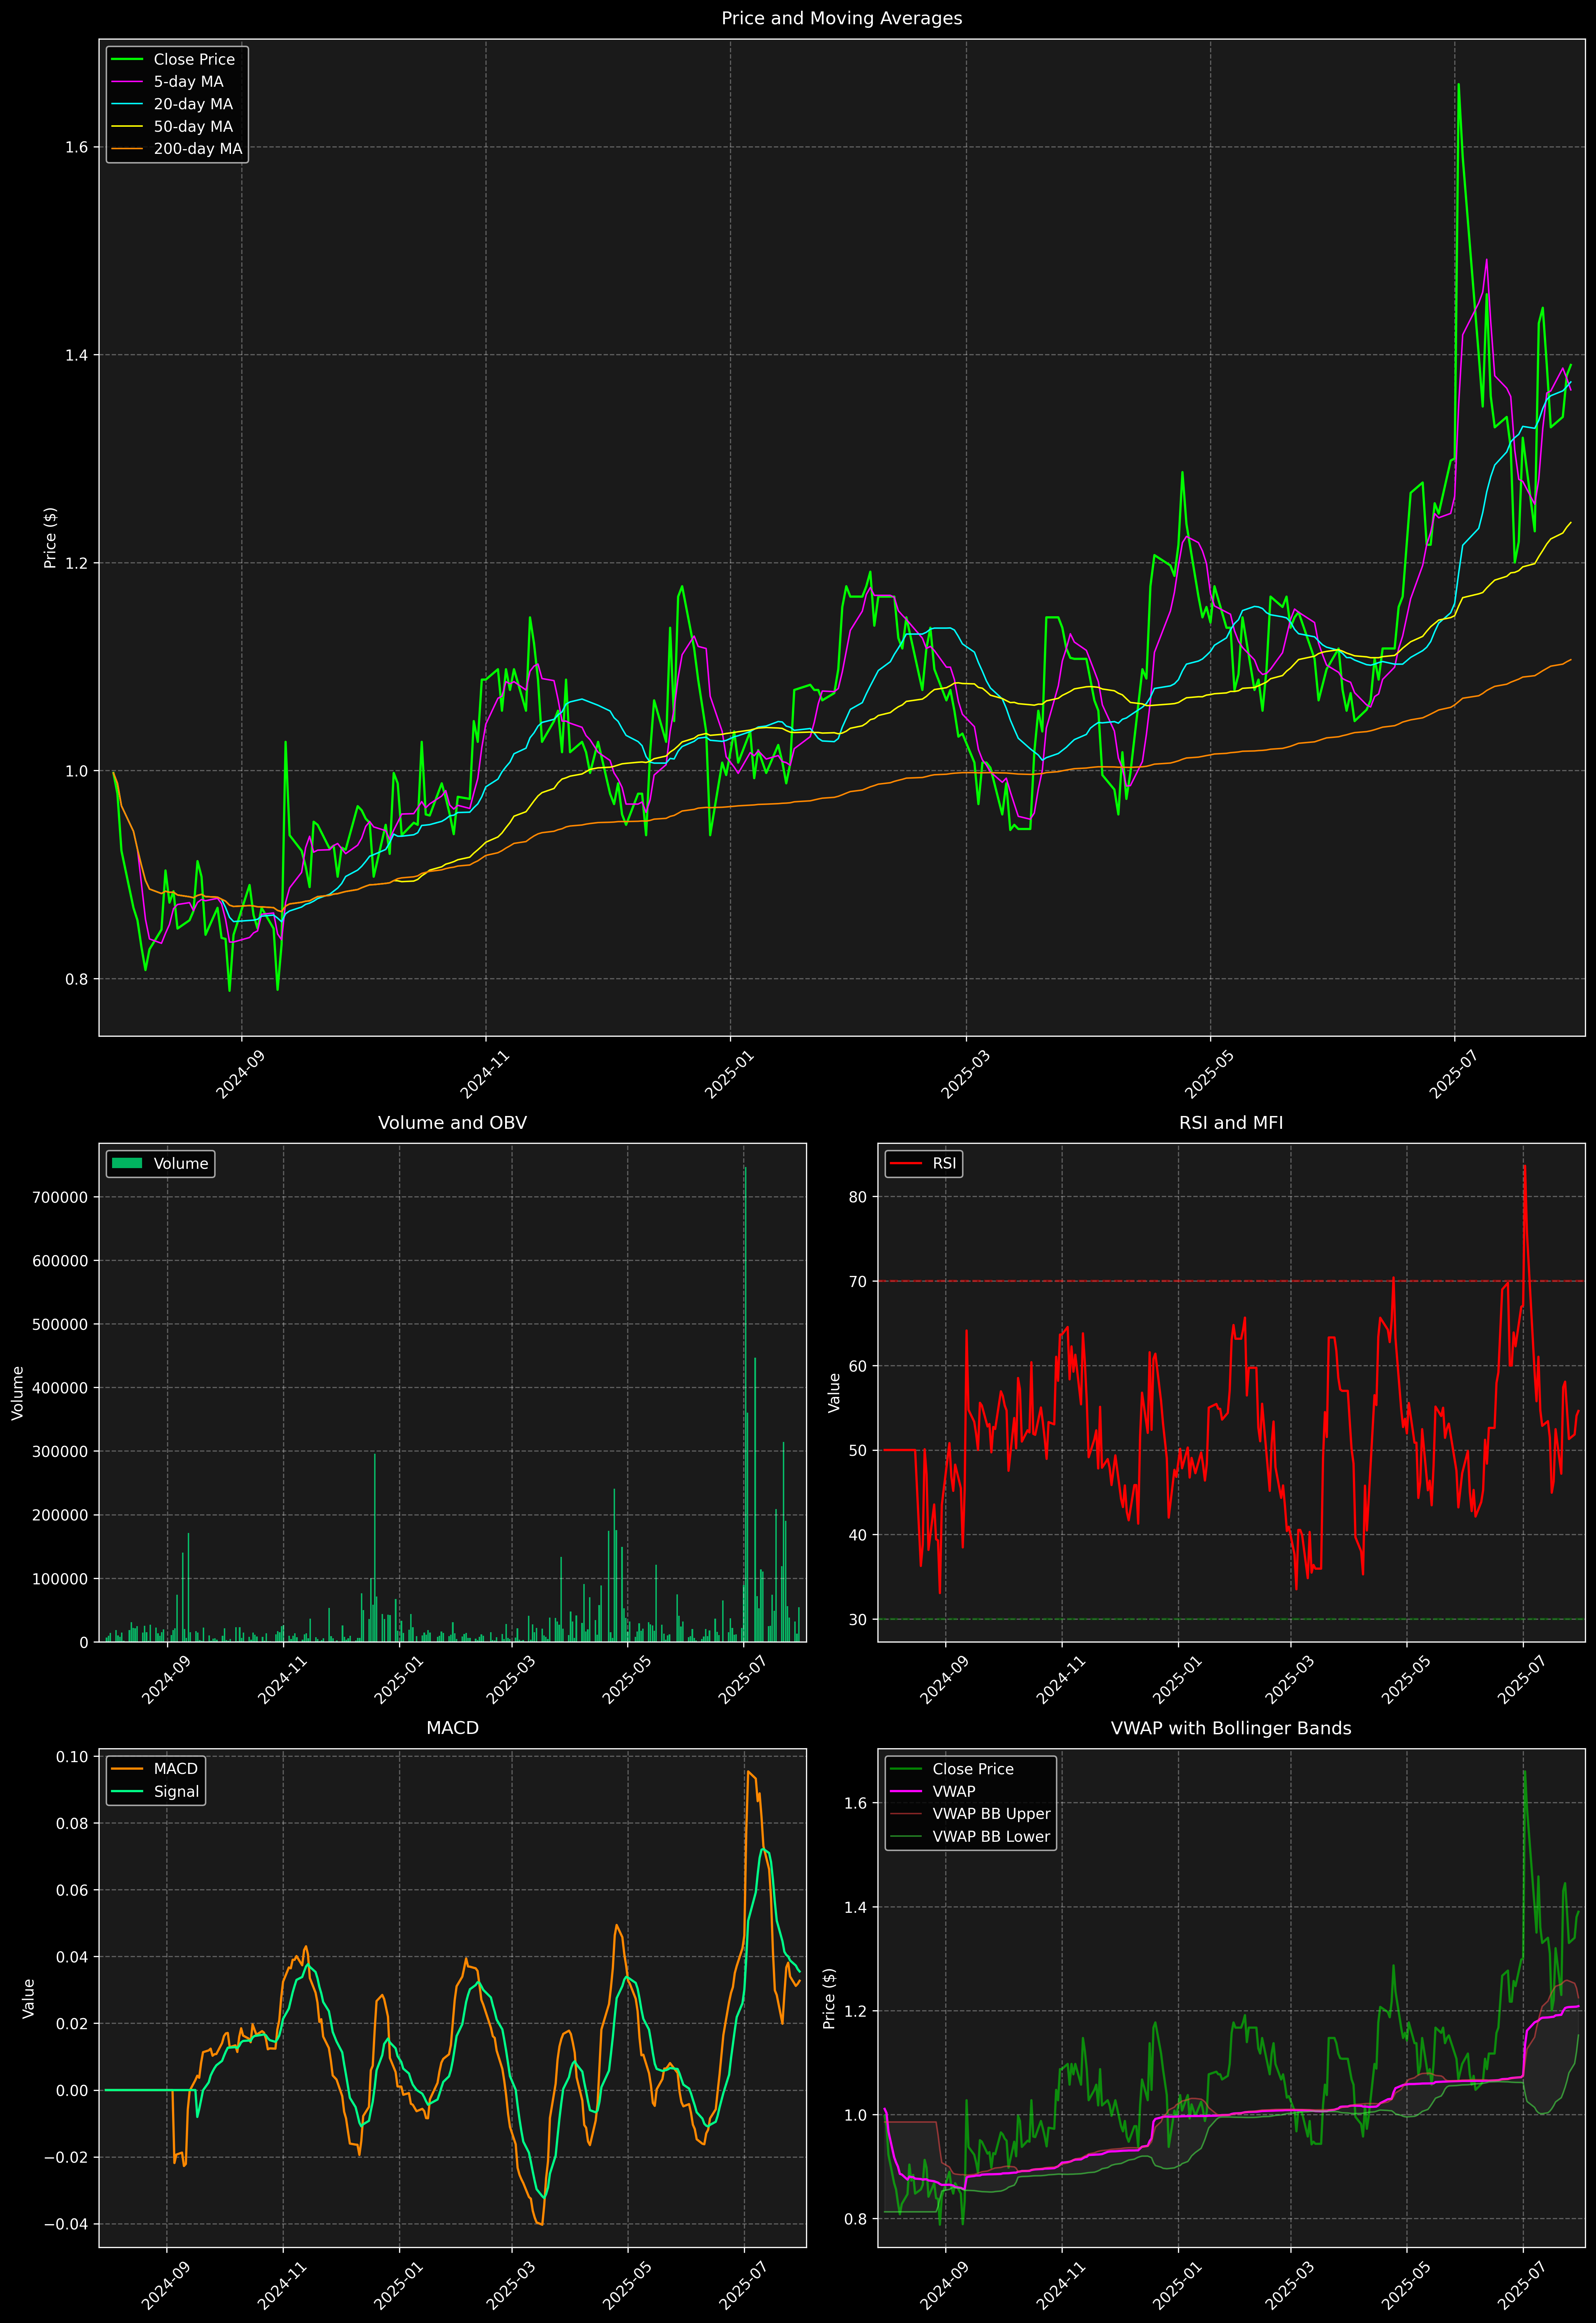Click the 1.2 tick on the VWAP chart y-axis
The image size is (1596, 2323).
click(856, 2011)
